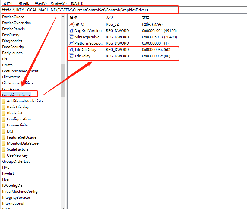Click the MonitorDataStore folder icon
This screenshot has height=209, width=247.
[3, 143]
